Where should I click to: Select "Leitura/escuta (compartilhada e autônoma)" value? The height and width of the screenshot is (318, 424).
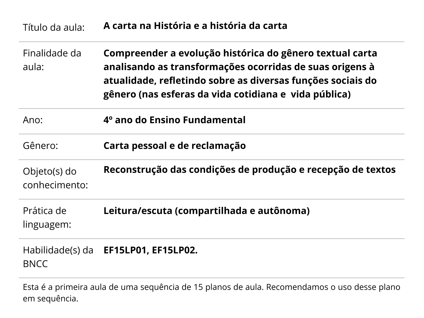tap(206, 211)
